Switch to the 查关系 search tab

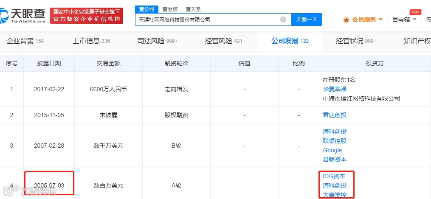coord(193,9)
